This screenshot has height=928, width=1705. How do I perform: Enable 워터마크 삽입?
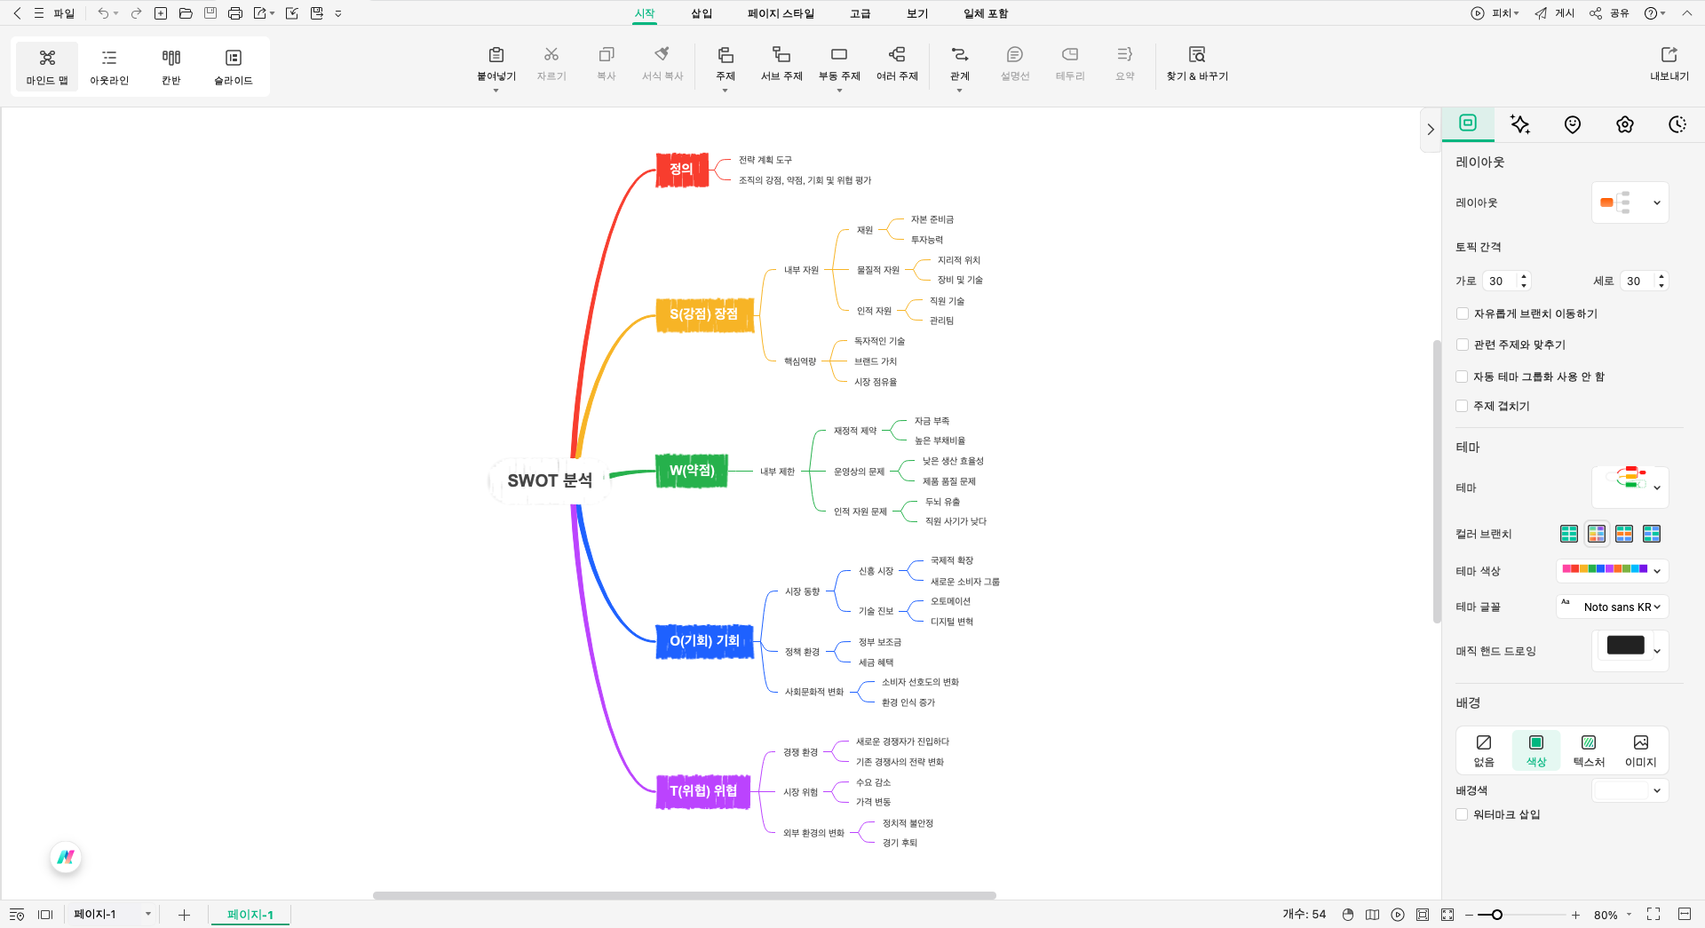(x=1461, y=814)
